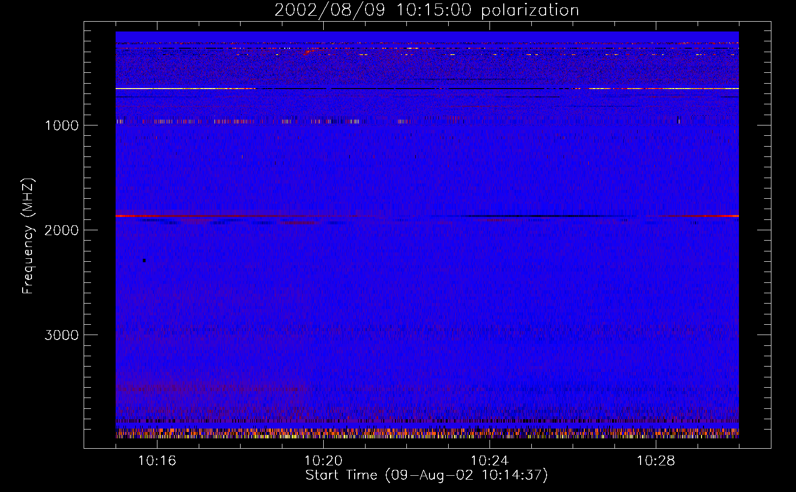The height and width of the screenshot is (492, 796).
Task: Click the plot title '2002/08/09 10:15:00 polarization'
Action: coord(427,10)
